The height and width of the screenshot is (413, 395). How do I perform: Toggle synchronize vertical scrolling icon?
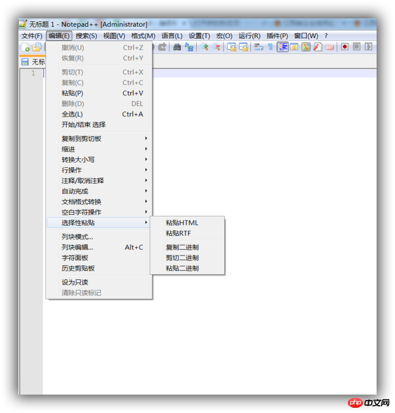pyautogui.click(x=232, y=47)
